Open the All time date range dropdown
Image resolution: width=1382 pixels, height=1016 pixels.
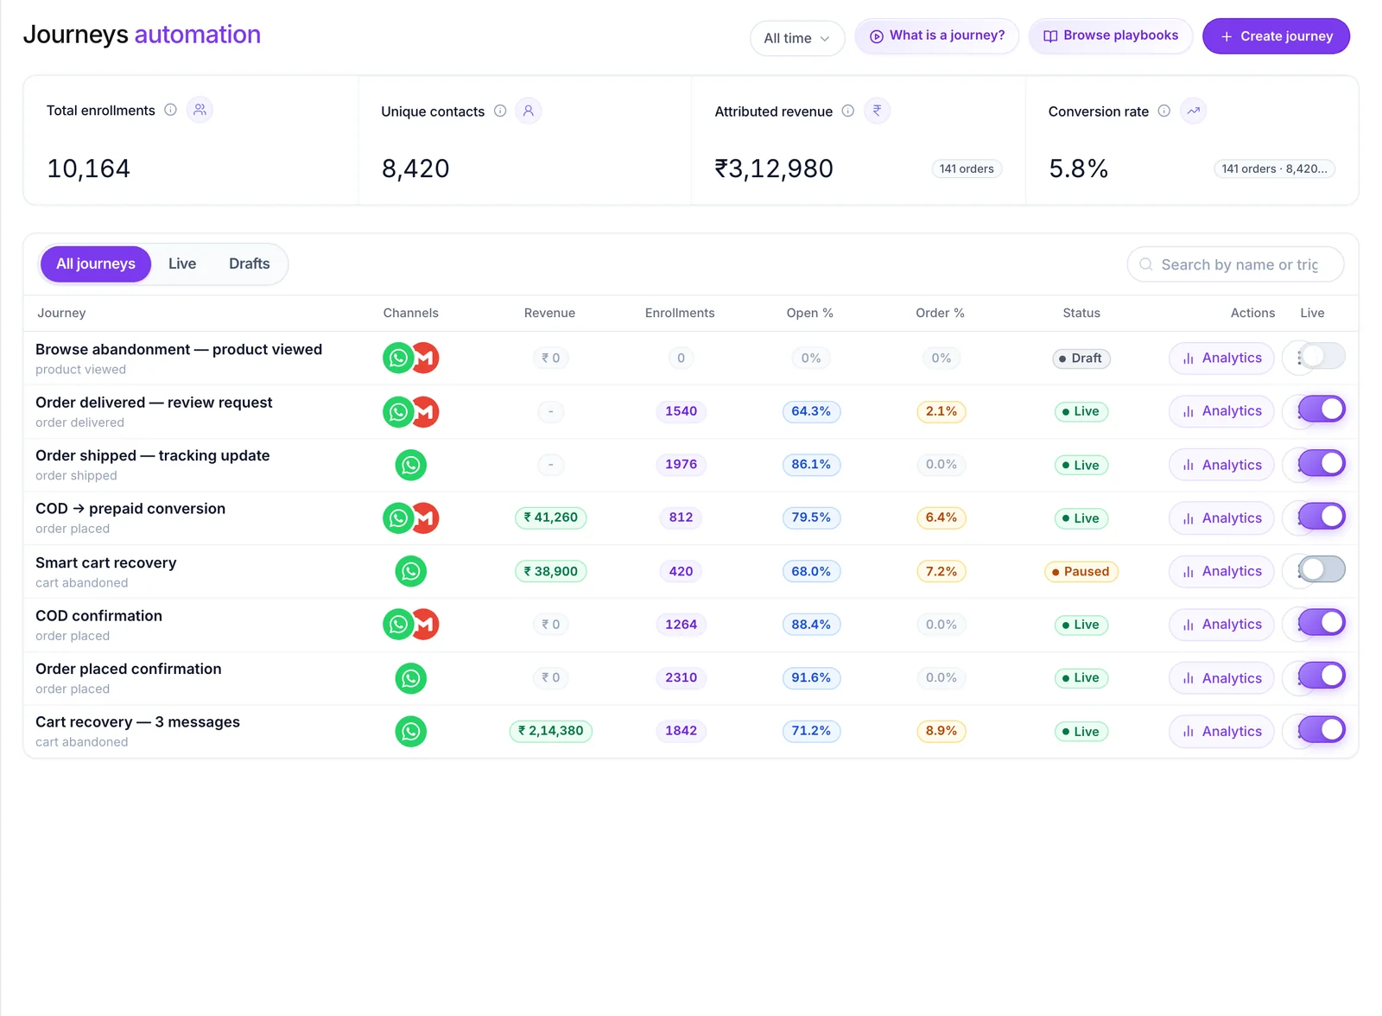(797, 38)
